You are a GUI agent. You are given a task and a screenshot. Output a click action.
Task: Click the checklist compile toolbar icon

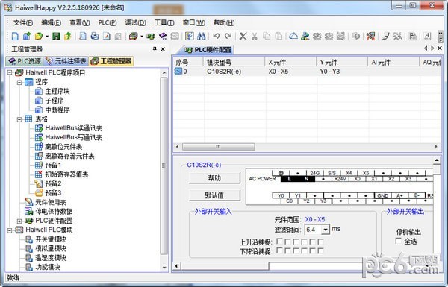point(189,37)
